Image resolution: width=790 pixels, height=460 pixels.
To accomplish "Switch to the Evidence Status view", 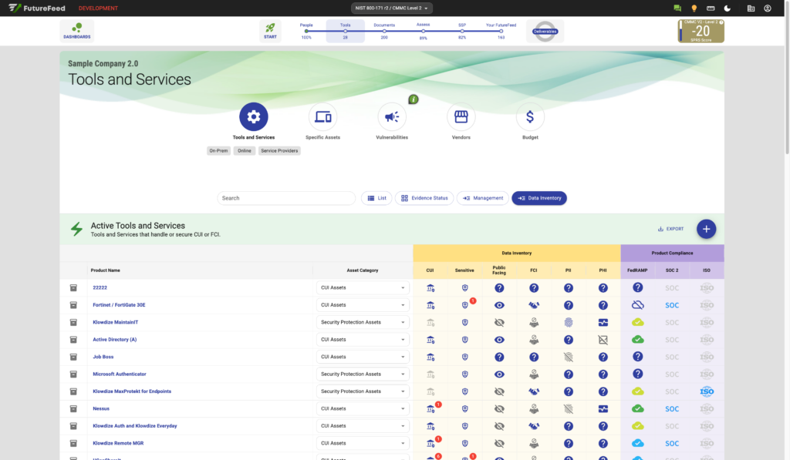I will pyautogui.click(x=424, y=198).
